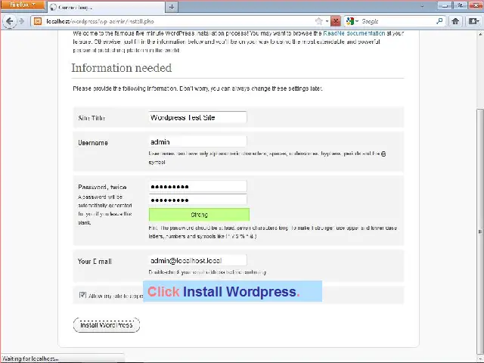Image resolution: width=484 pixels, height=363 pixels.
Task: Open a new tab with plus button
Action: tap(172, 7)
